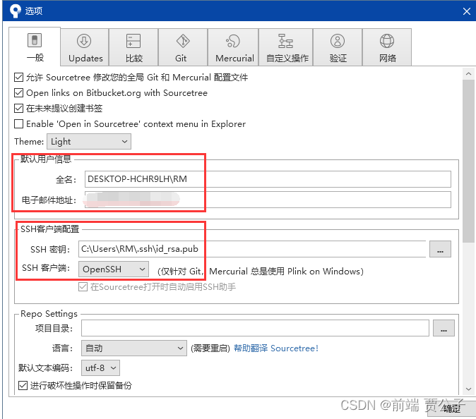The image size is (476, 419).
Task: Browse for project directory with ... button
Action: pyautogui.click(x=444, y=328)
